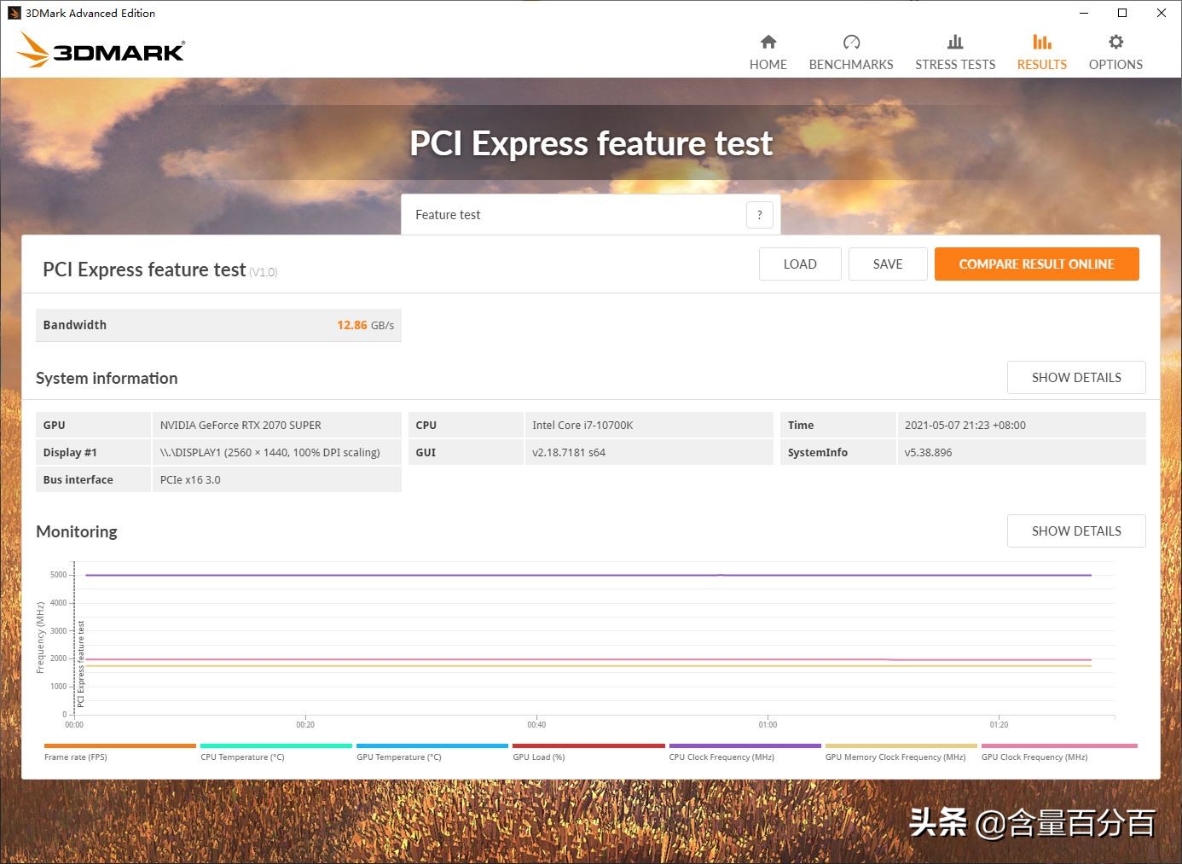
Task: Click the Results chart icon
Action: pyautogui.click(x=1041, y=42)
